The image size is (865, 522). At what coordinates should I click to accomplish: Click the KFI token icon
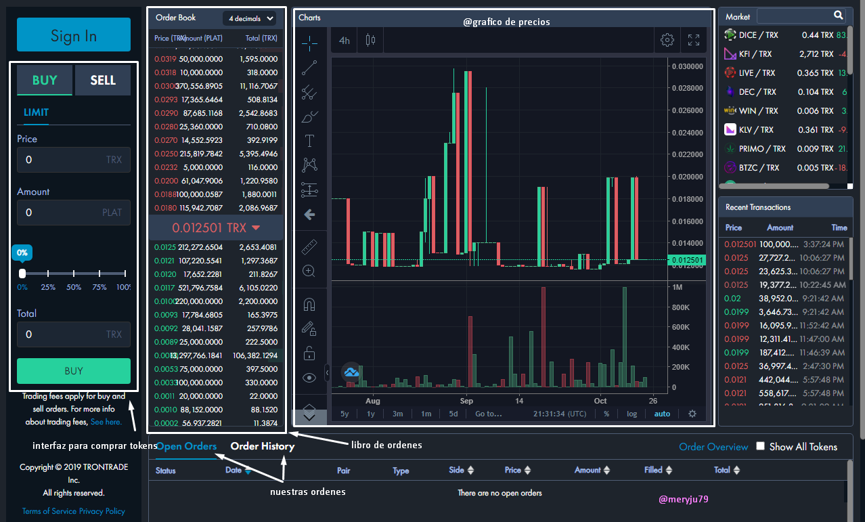click(730, 53)
